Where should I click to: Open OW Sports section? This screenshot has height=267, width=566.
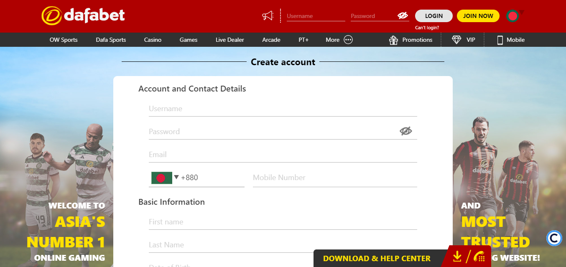(64, 40)
